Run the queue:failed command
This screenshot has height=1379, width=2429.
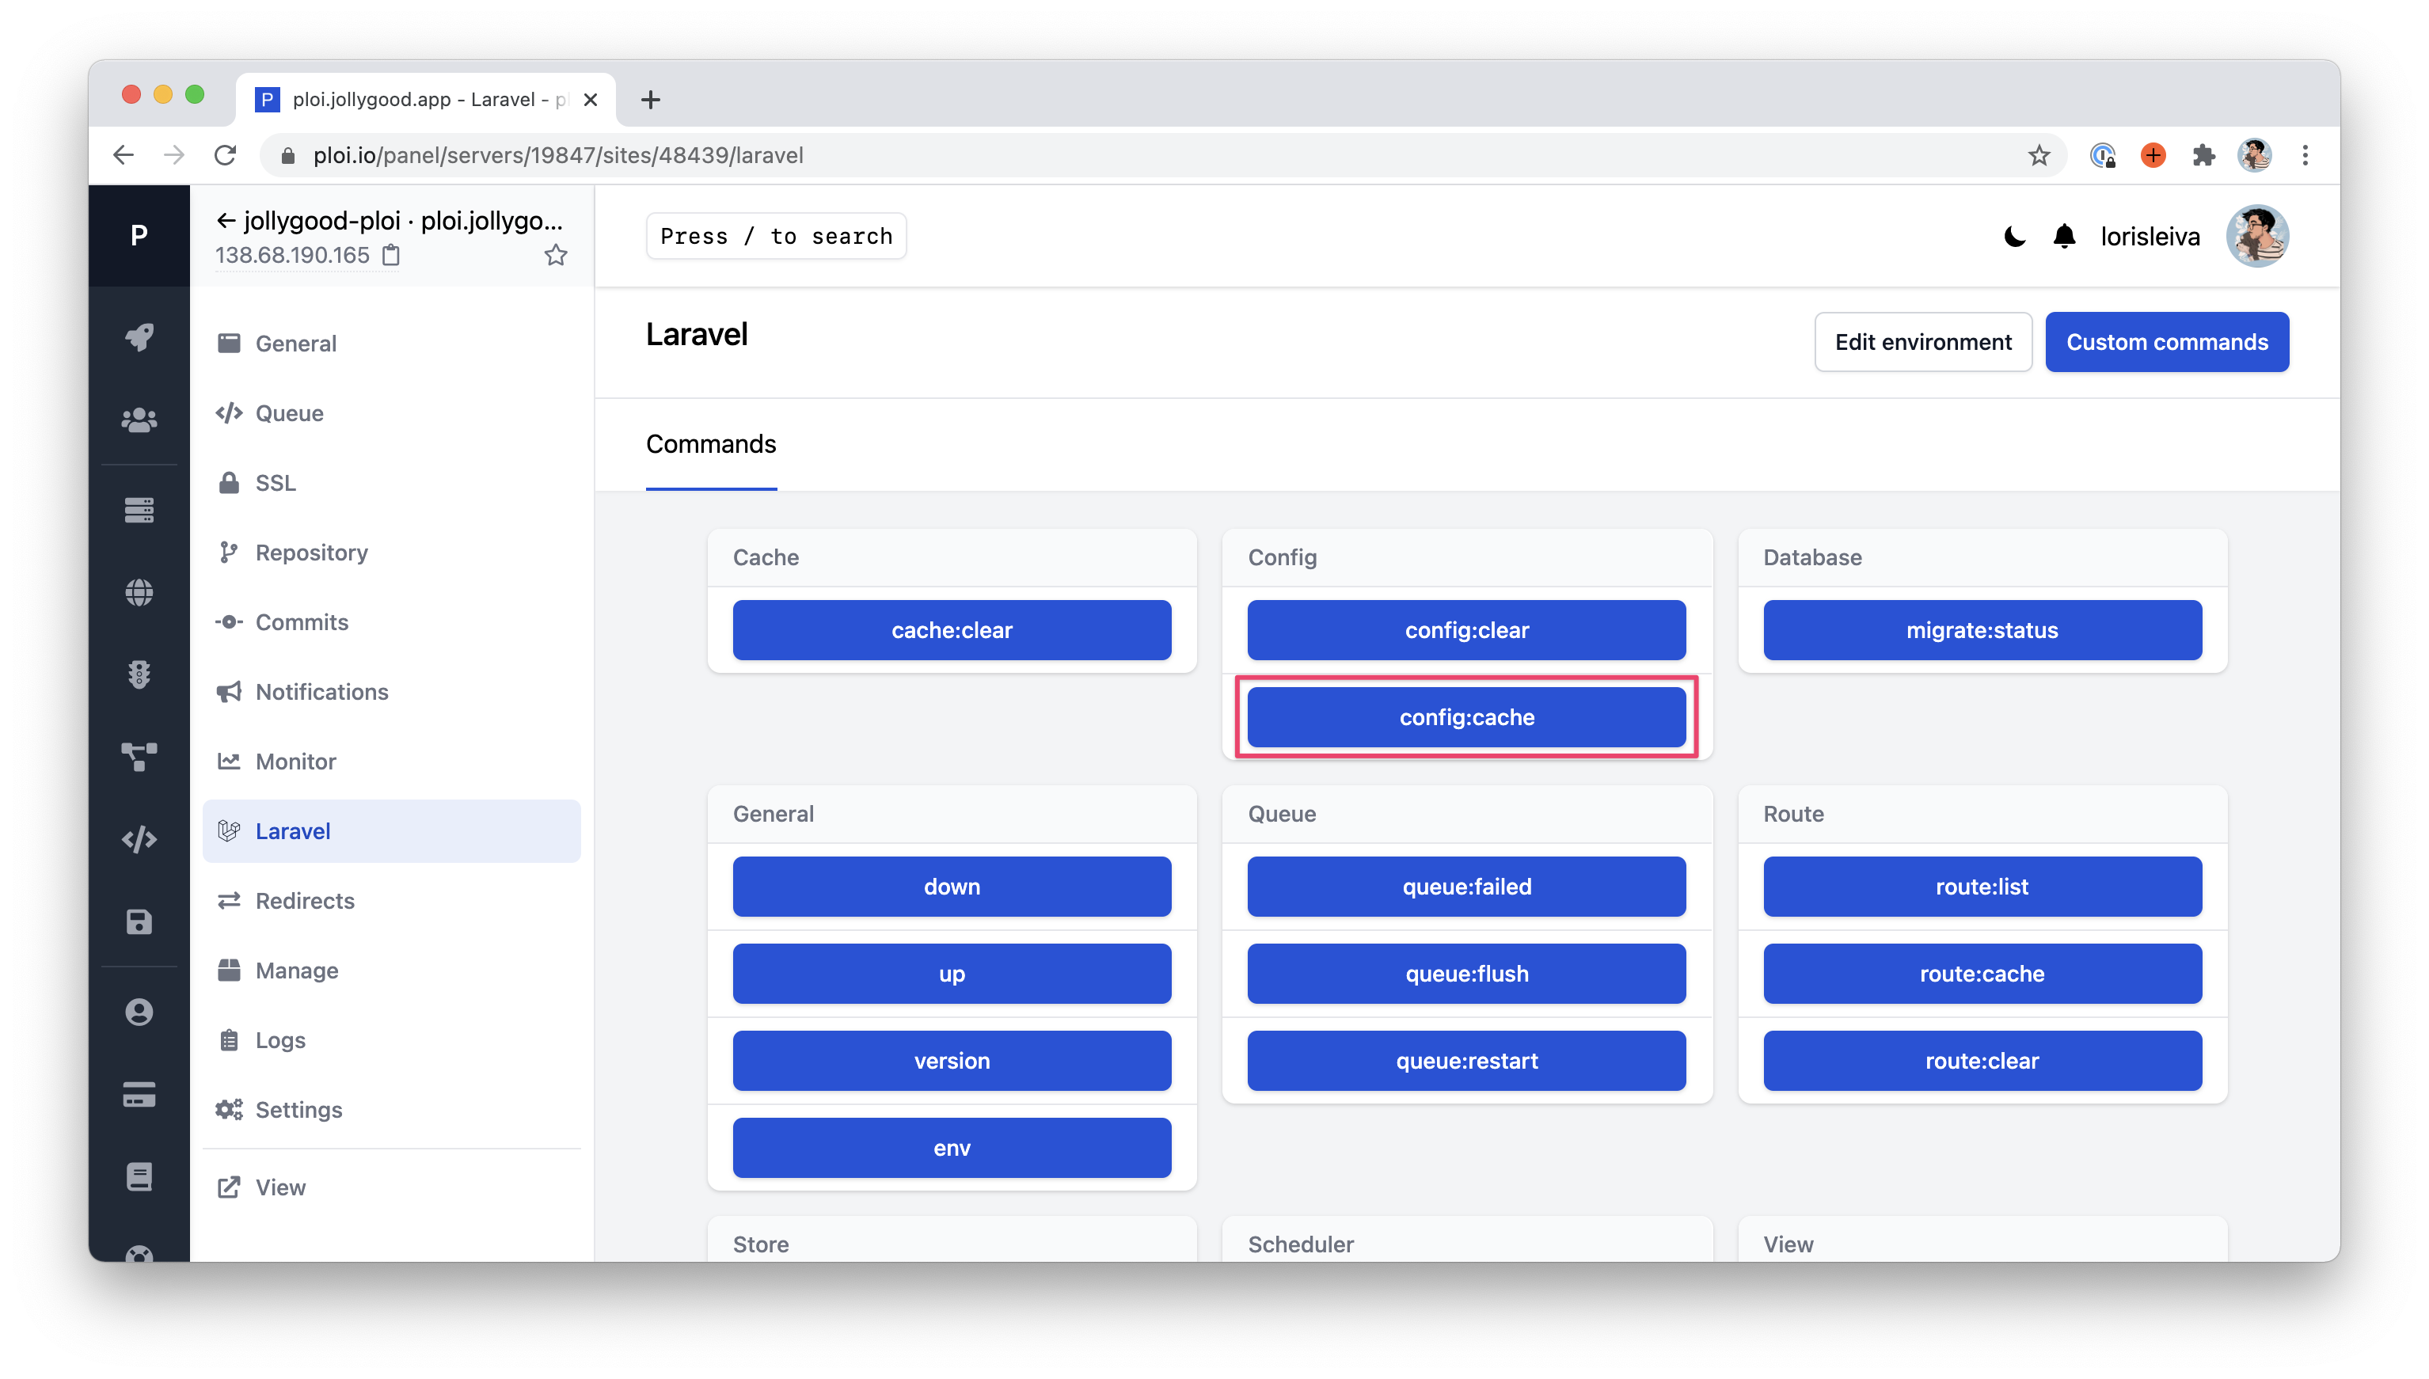point(1466,887)
